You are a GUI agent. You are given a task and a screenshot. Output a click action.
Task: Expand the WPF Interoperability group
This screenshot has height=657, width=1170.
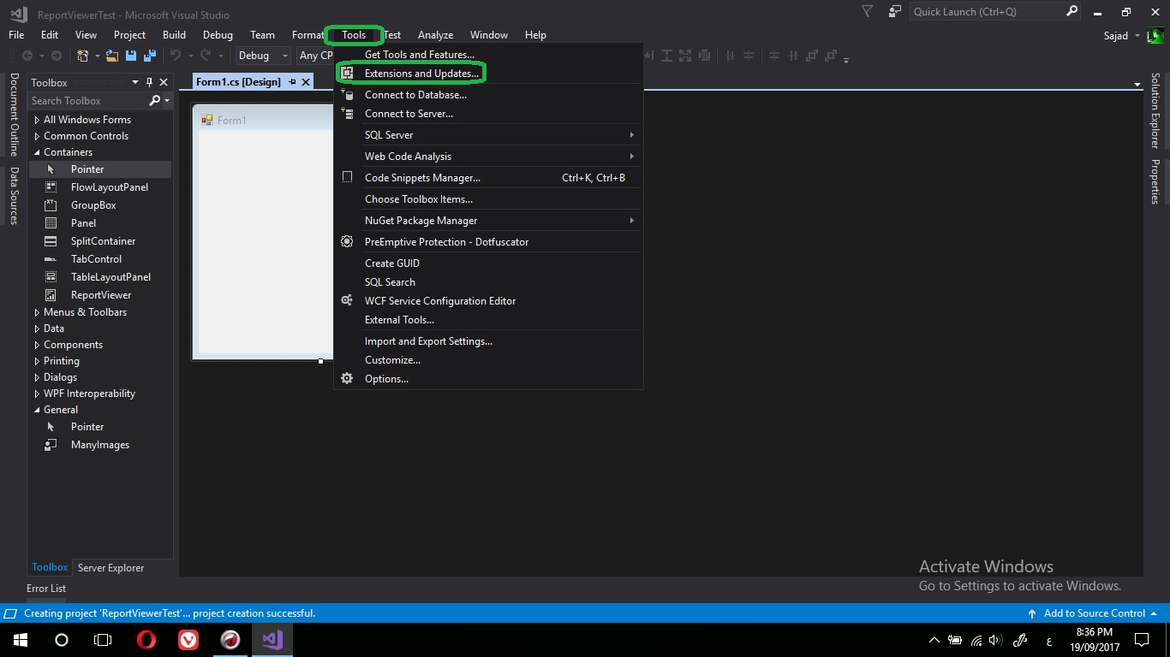coord(37,394)
